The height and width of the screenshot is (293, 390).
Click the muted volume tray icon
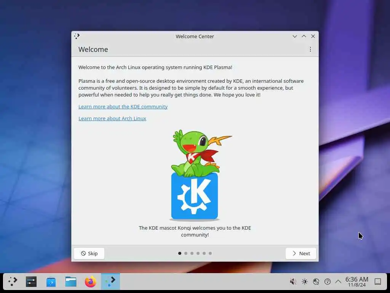293,282
